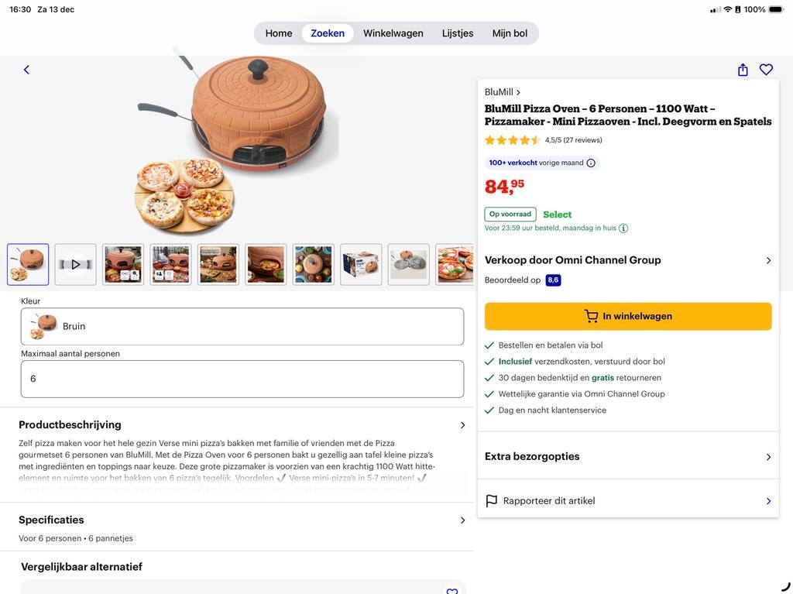Open the Mijn bol tab
This screenshot has width=793, height=594.
510,33
